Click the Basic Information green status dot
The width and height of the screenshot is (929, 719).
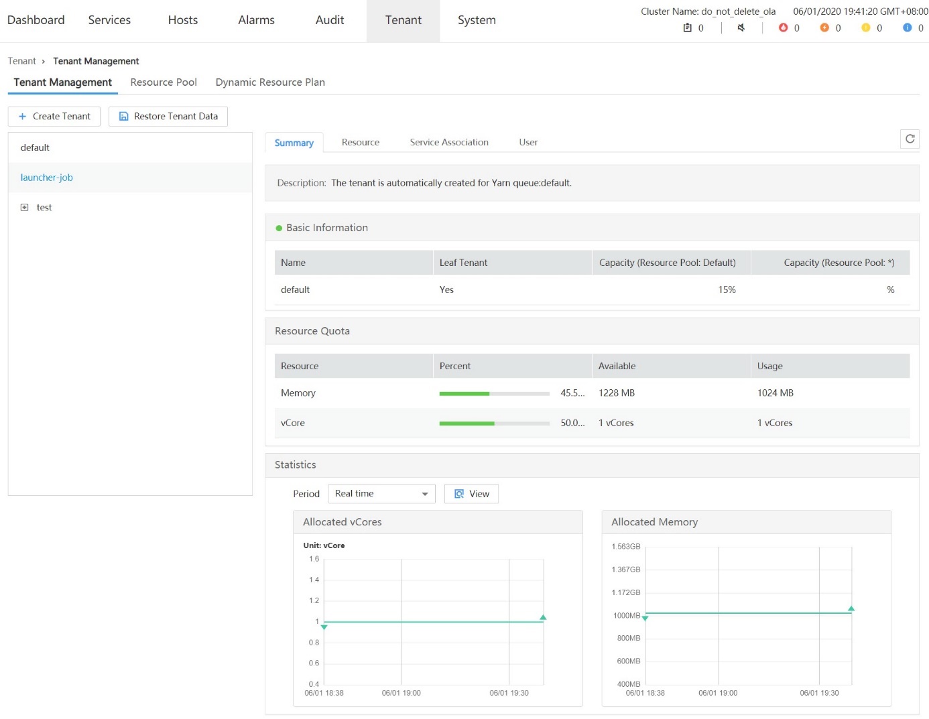(x=279, y=228)
